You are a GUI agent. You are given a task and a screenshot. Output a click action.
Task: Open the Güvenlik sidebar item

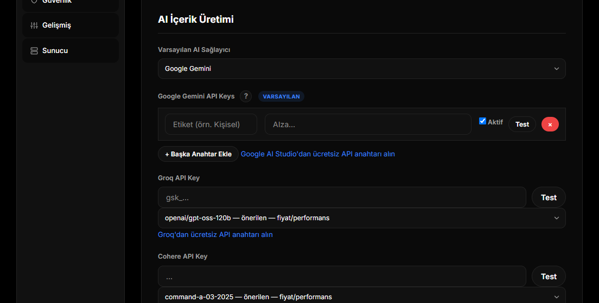point(71,4)
